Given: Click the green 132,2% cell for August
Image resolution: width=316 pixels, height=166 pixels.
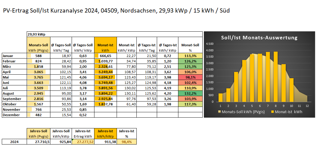Looking at the screenshot, I should (x=190, y=93).
